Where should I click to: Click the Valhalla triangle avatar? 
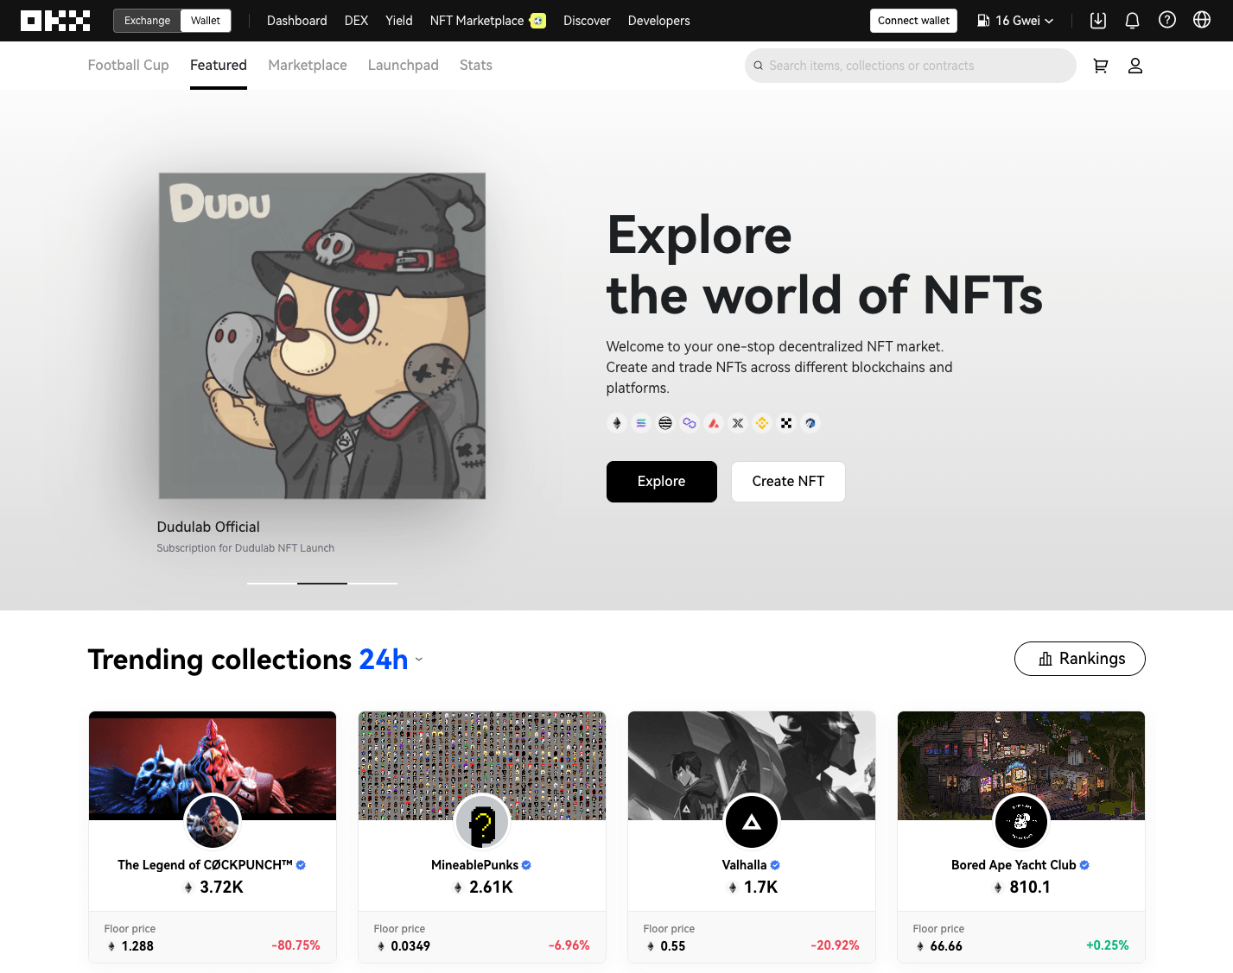click(x=752, y=822)
